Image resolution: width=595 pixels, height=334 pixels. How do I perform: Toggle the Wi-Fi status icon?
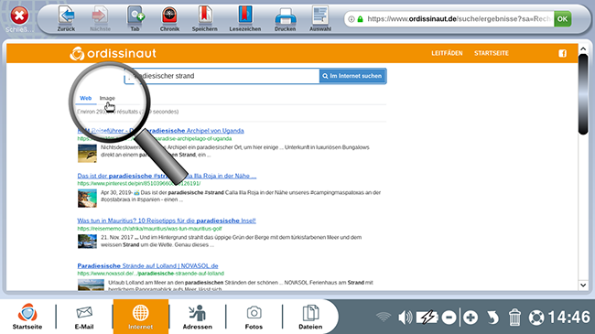(384, 317)
